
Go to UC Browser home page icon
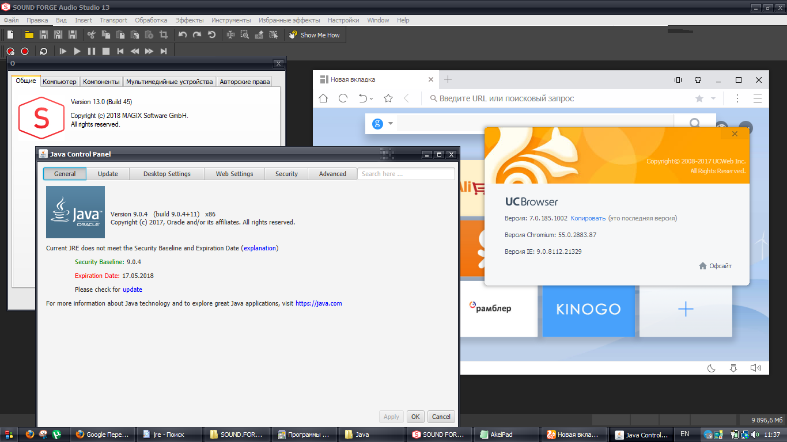tap(323, 98)
